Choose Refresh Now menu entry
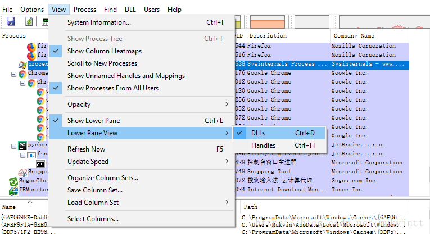 point(142,149)
